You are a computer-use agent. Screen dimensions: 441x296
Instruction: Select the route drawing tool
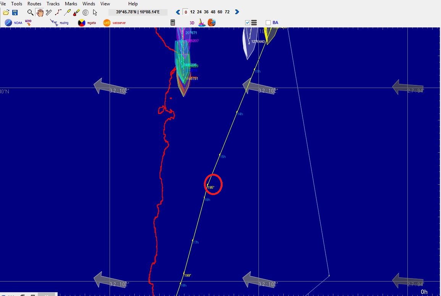coord(58,13)
